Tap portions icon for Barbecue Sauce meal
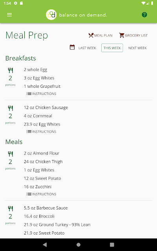 11,209
